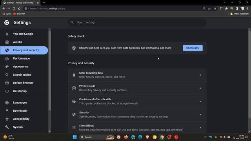Open Vivaldi from the taskbar
The width and height of the screenshot is (251, 141).
118,137
